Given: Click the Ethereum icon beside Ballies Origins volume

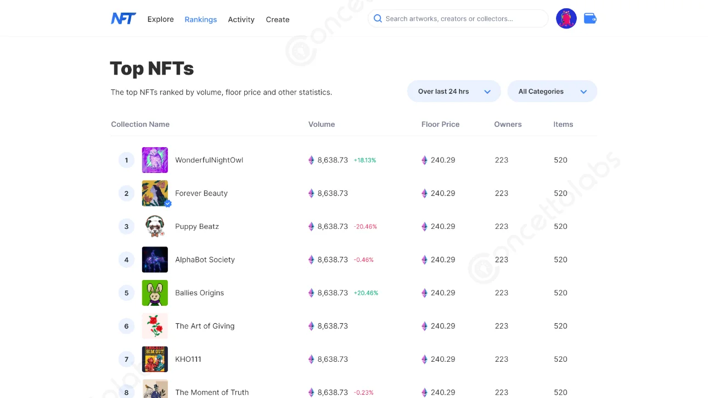Looking at the screenshot, I should pyautogui.click(x=311, y=293).
